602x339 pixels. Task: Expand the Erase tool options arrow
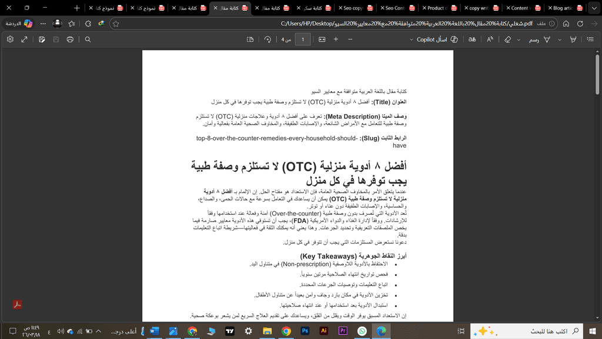point(519,39)
